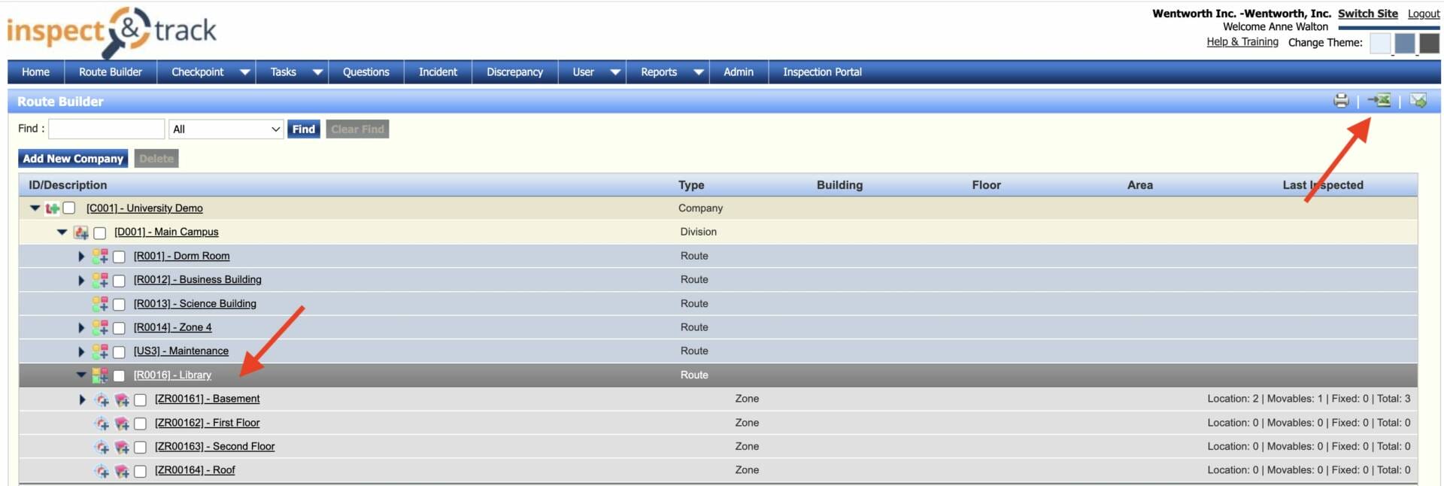Click the add route icon beside Main Campus
This screenshot has width=1444, height=486.
click(81, 232)
